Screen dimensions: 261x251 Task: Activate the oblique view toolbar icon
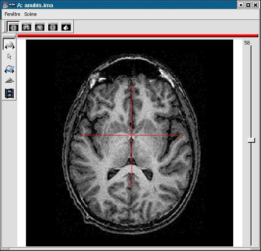(x=53, y=27)
